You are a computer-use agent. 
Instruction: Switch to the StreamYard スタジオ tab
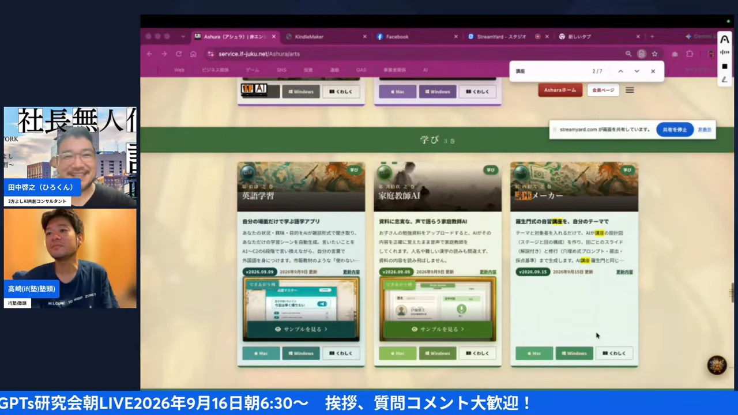coord(507,36)
